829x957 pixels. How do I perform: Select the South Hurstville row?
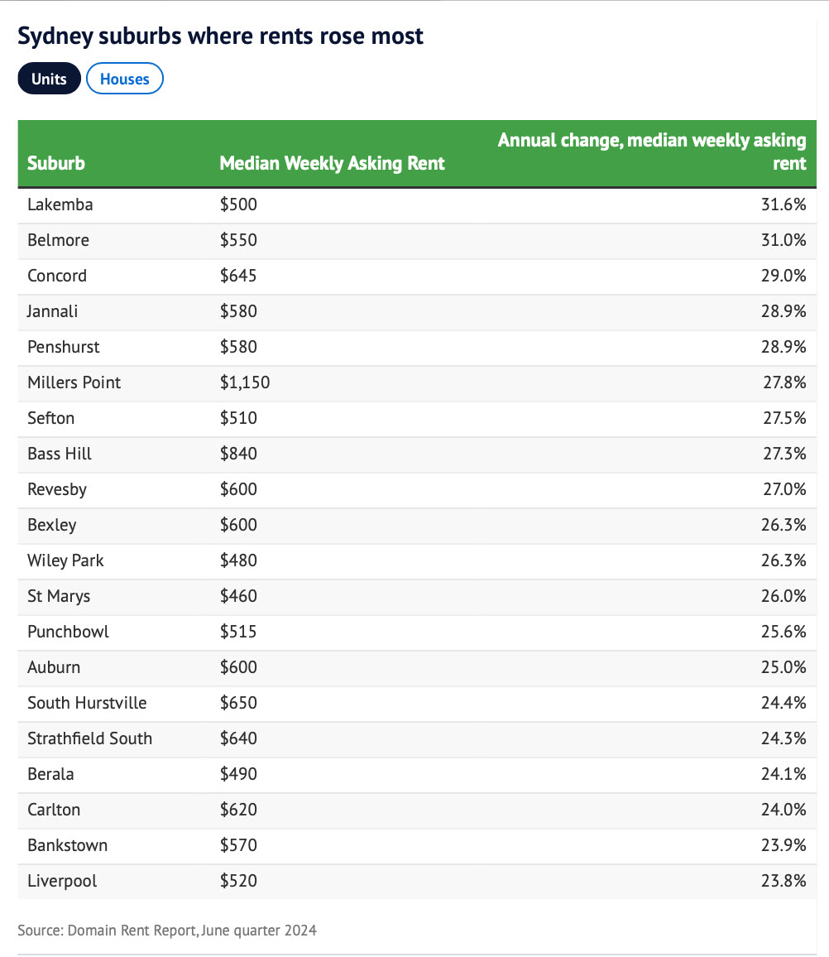click(87, 703)
